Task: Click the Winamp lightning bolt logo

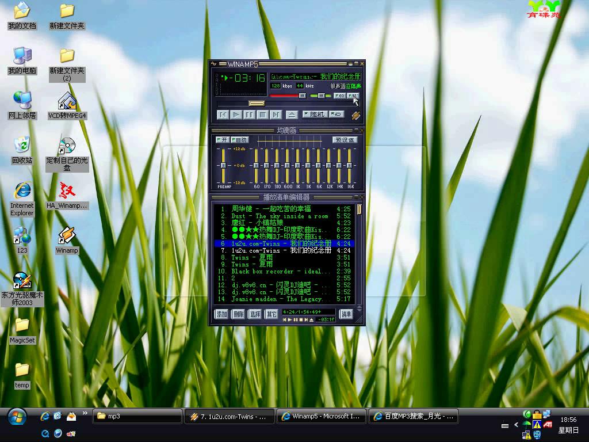Action: click(355, 115)
